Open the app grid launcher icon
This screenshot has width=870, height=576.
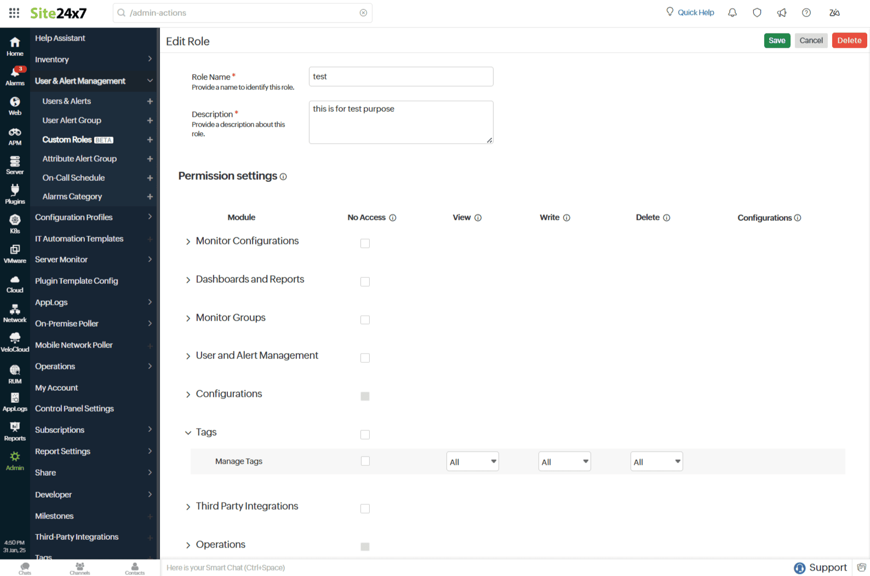point(14,13)
